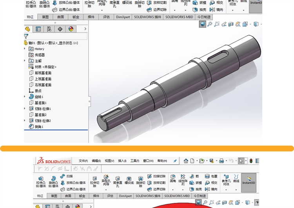
Task: Click 扫描切除 button in lower window
Action: [156, 176]
